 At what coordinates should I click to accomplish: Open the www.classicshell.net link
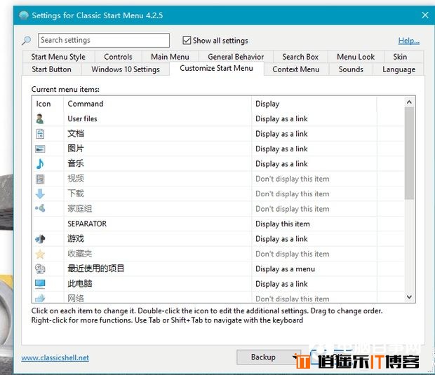(55, 357)
